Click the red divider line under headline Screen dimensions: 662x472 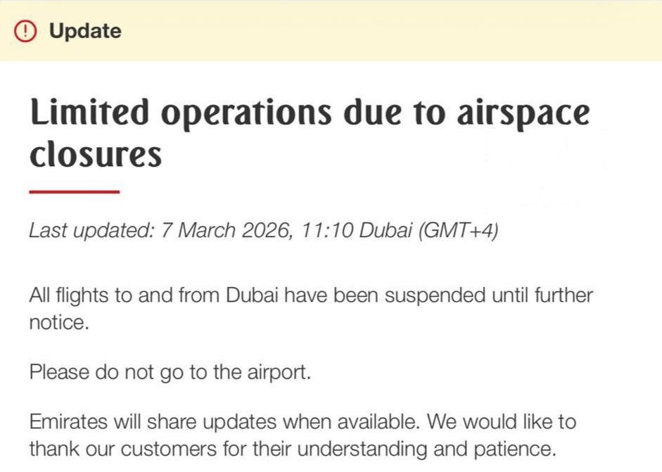tap(75, 191)
